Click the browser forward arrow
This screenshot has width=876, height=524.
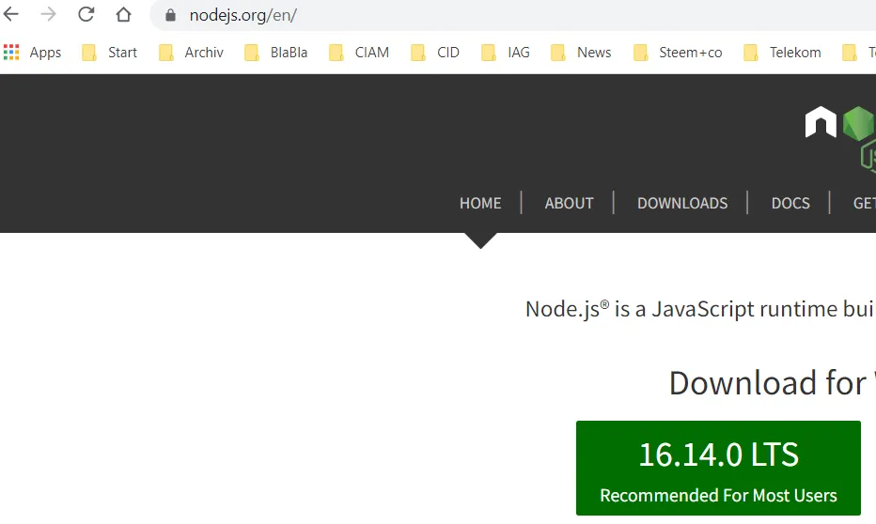tap(49, 14)
